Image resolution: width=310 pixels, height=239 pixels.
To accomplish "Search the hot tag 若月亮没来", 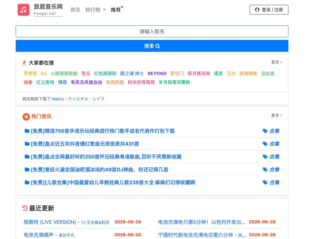I will tap(199, 74).
